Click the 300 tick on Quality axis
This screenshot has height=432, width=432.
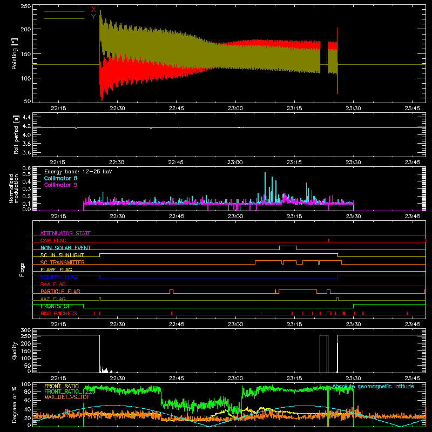click(26, 330)
